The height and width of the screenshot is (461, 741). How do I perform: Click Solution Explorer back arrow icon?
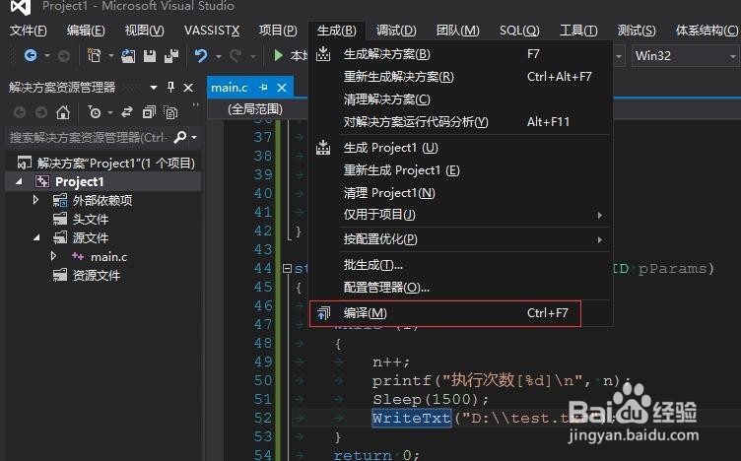(20, 112)
